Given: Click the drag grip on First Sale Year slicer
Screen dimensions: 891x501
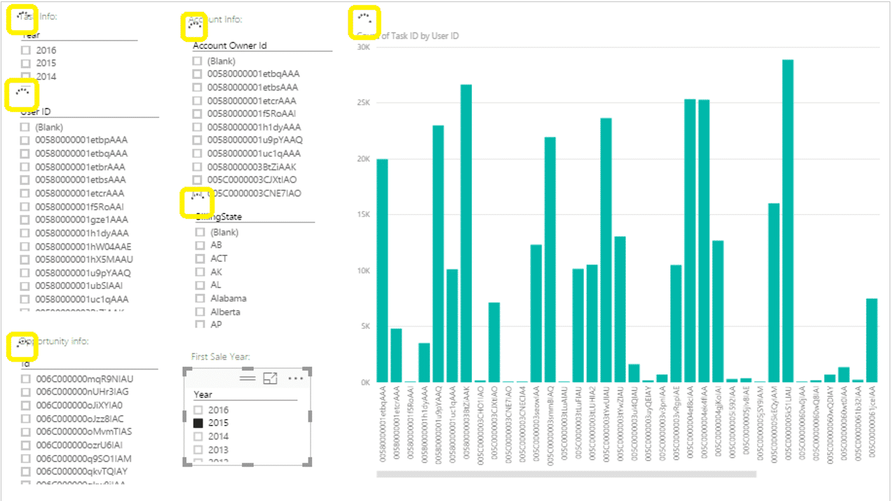Looking at the screenshot, I should (247, 378).
